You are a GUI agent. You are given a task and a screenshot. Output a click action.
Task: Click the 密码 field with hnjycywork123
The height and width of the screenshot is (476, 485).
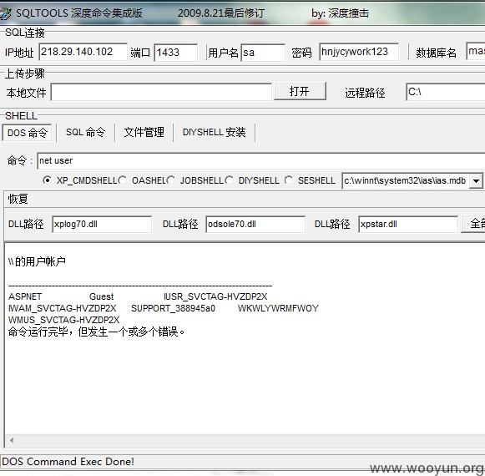359,52
